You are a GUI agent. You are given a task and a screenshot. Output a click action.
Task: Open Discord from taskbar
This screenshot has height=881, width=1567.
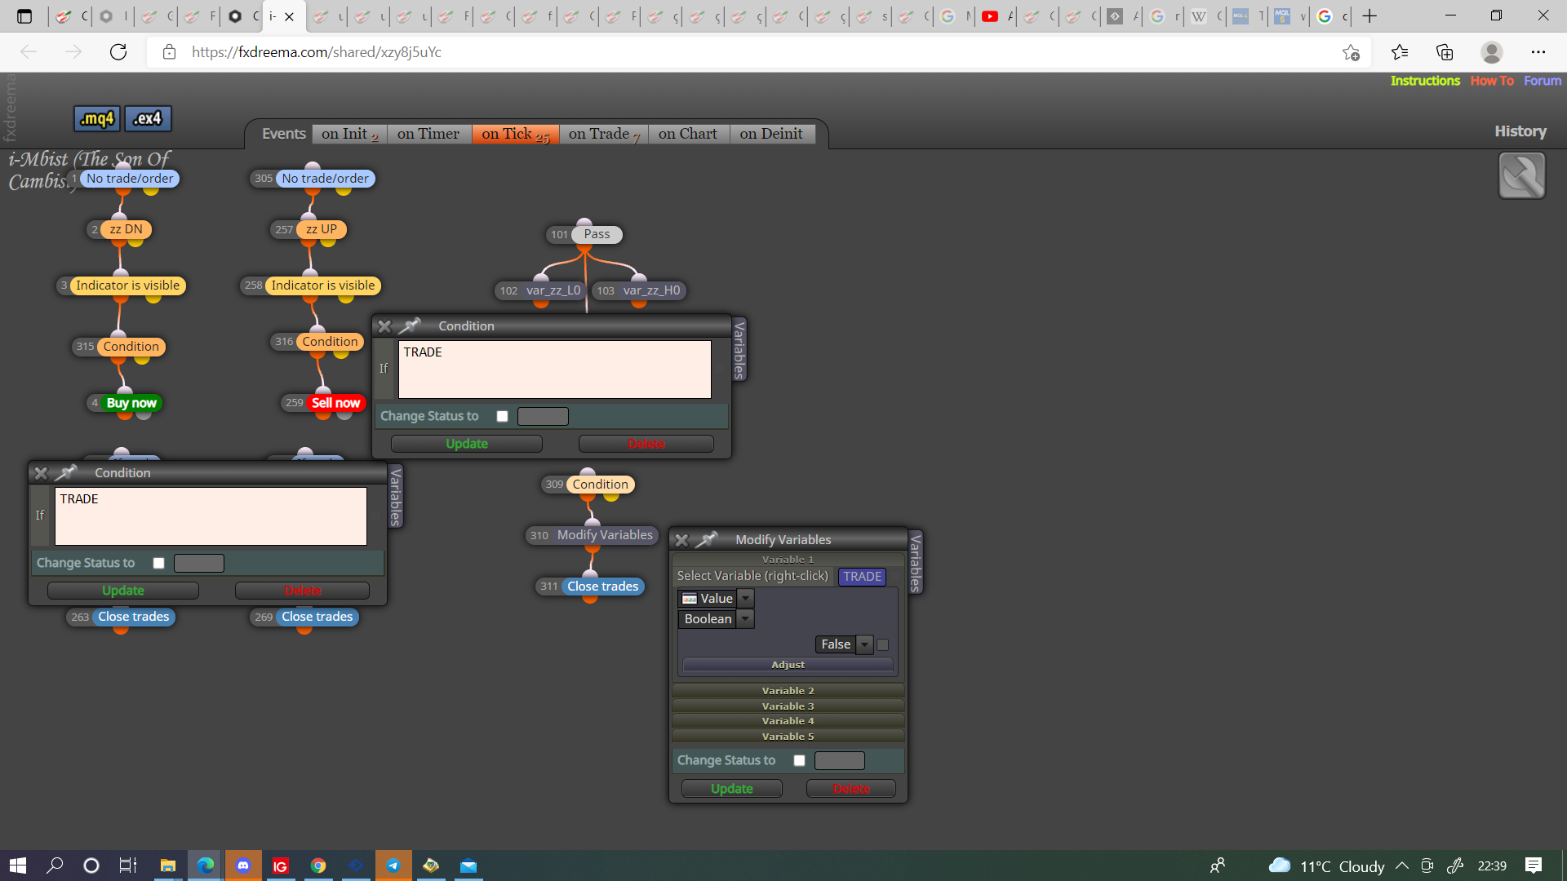[243, 866]
